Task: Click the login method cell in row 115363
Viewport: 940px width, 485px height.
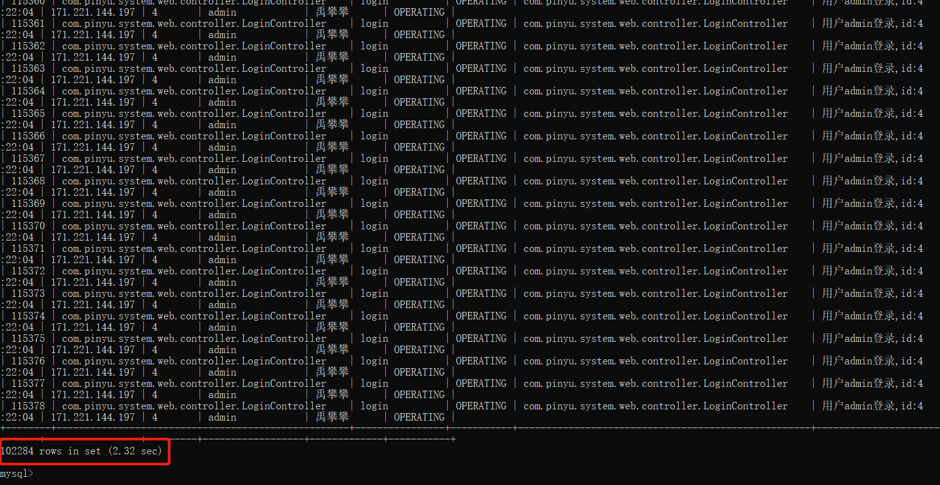Action: [x=373, y=68]
